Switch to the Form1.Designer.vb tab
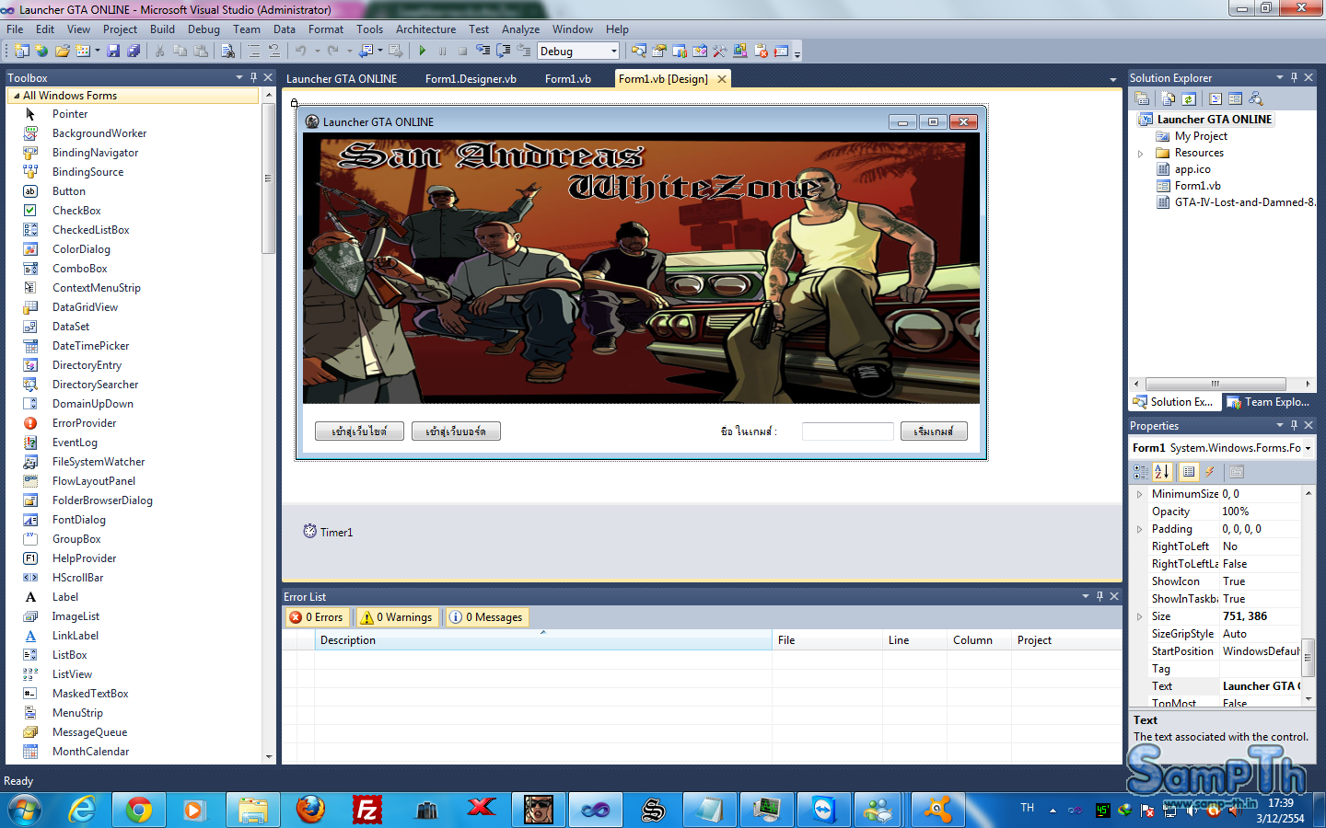 [x=471, y=79]
